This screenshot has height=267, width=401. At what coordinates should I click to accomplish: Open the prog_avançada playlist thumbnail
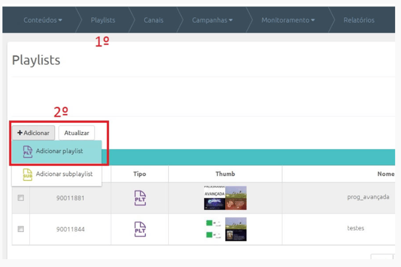225,198
